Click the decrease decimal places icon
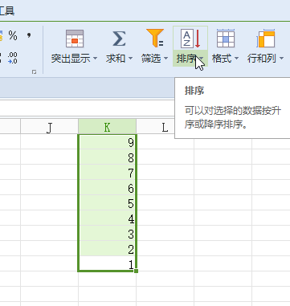The height and width of the screenshot is (306, 290). tap(13, 58)
